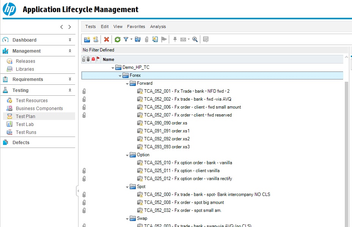Click the back navigation arrow
The image size is (352, 227).
(61, 27)
